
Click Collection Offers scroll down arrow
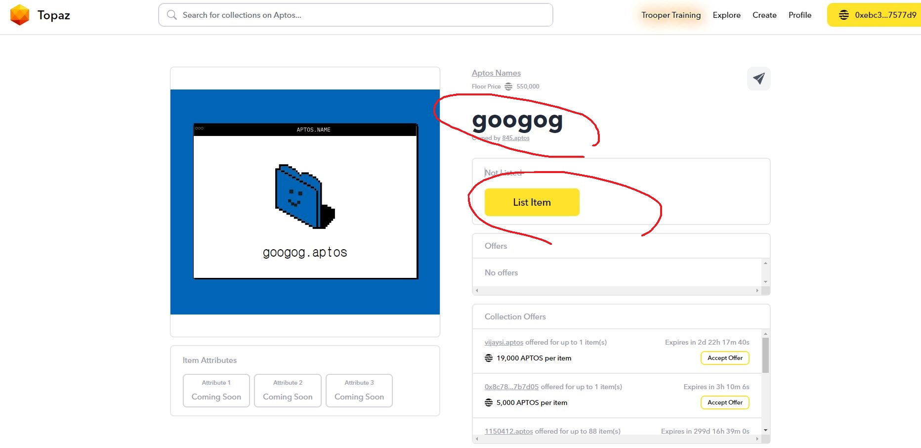765,430
